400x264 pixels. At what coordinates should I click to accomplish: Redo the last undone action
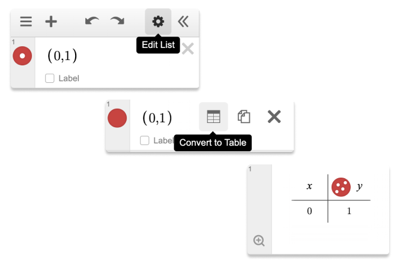tap(117, 22)
